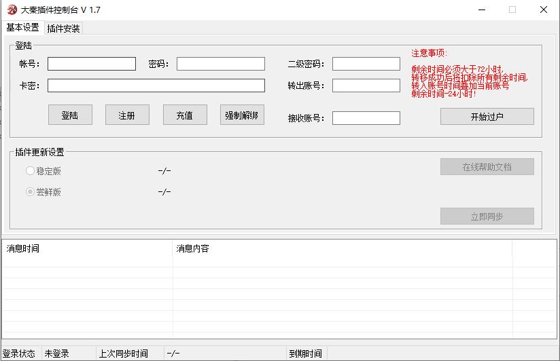560x361 pixels.
Task: Click the app logo icon in title bar
Action: 12,9
